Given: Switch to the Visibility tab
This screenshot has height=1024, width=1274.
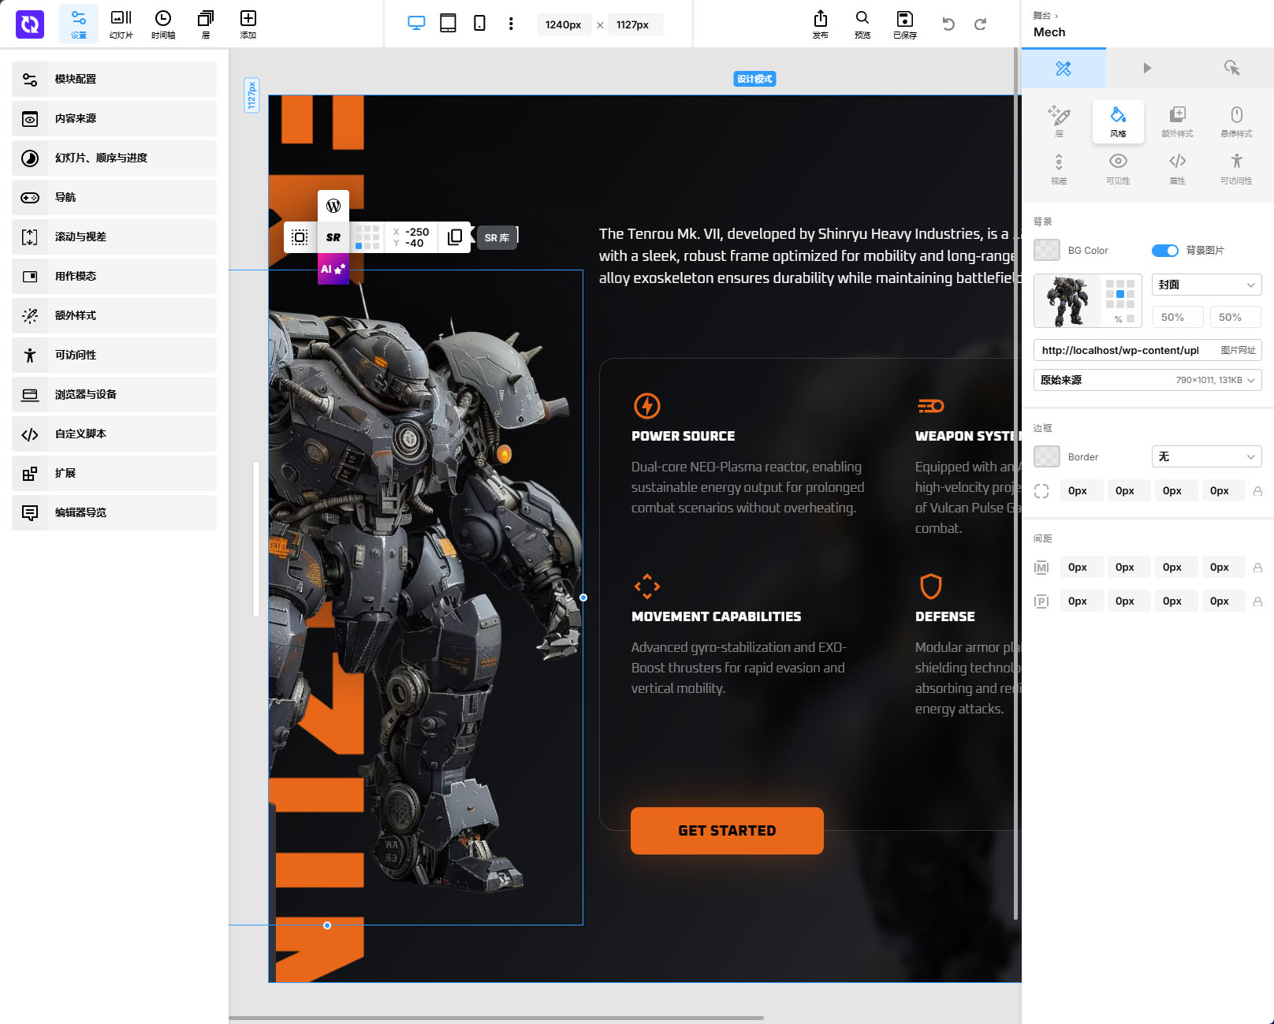Looking at the screenshot, I should (1118, 168).
